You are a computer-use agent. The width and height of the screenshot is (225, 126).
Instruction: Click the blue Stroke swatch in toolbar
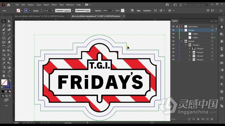point(7,85)
